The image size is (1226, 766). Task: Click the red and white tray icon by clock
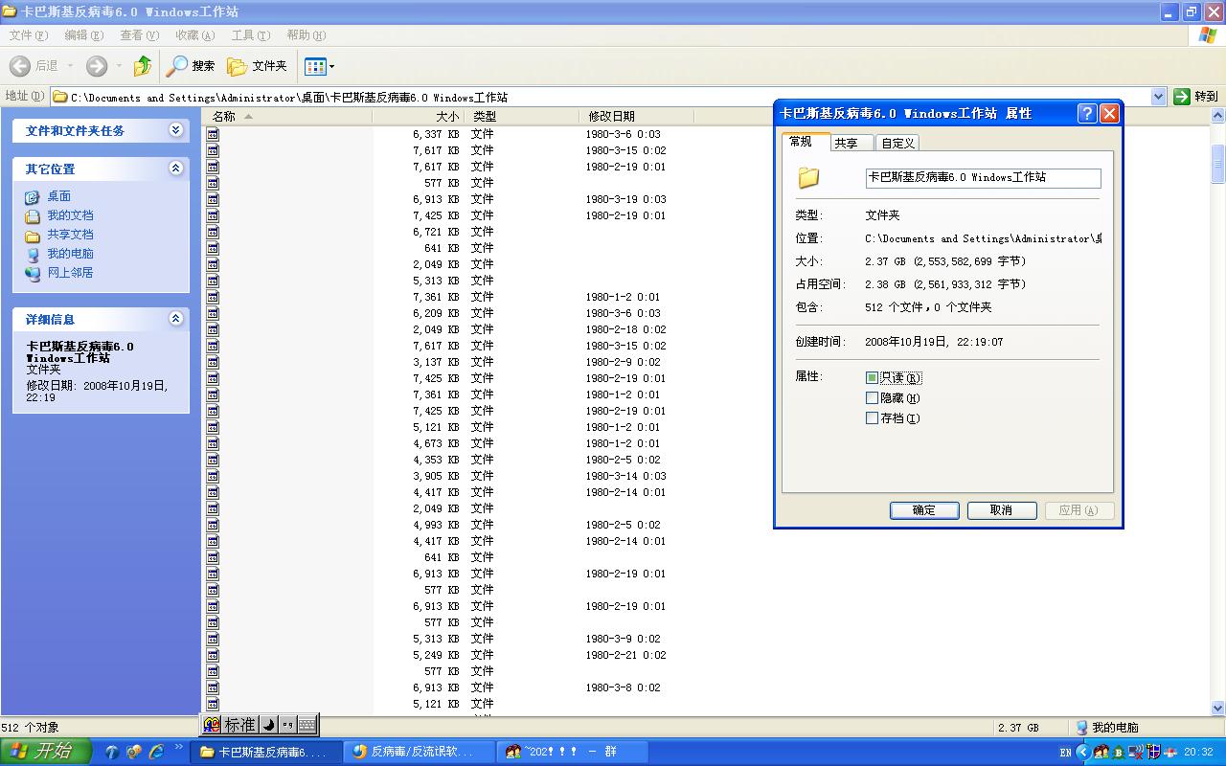(x=1172, y=752)
